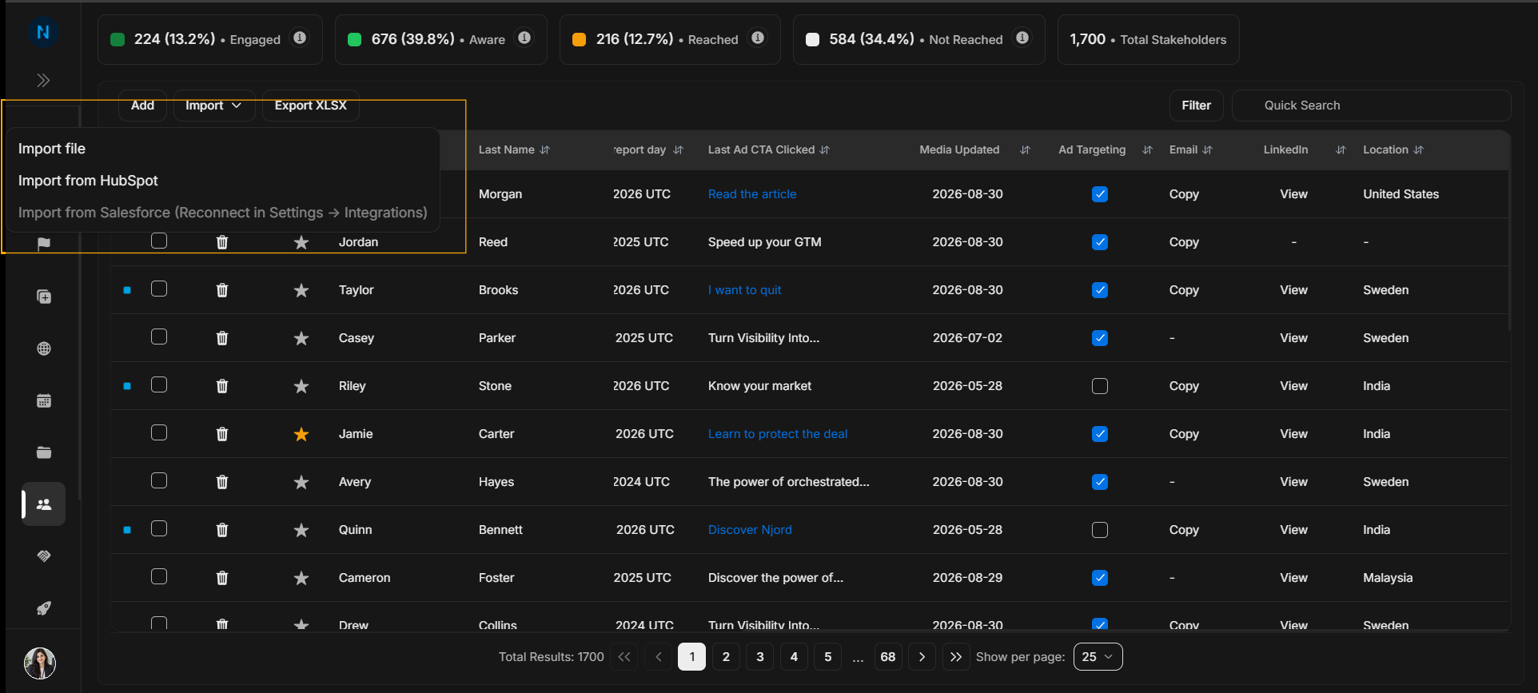Viewport: 1538px width, 693px height.
Task: Show info for Engaged stat icon
Action: pos(300,38)
